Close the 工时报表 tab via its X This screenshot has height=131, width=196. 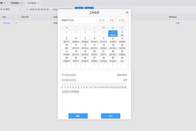(38, 3)
